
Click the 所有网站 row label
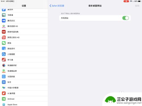(x=65, y=18)
